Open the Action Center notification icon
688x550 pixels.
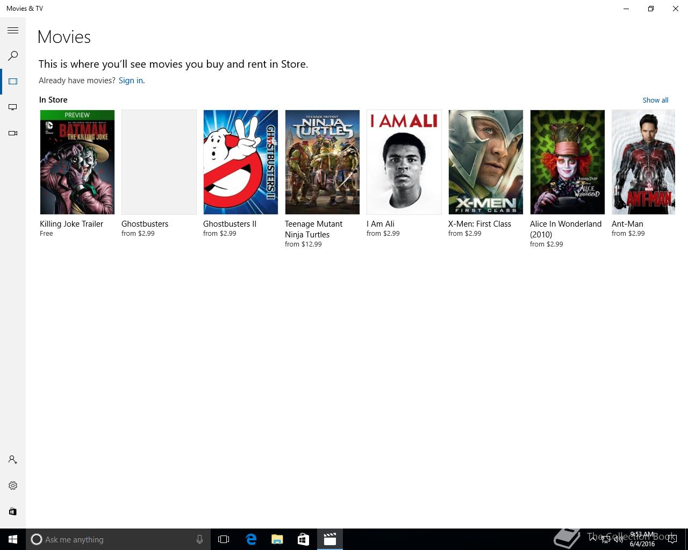point(672,539)
